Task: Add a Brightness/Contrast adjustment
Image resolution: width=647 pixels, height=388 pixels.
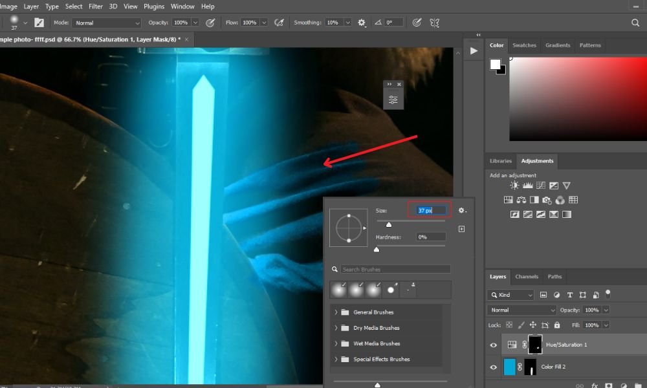Action: point(514,186)
